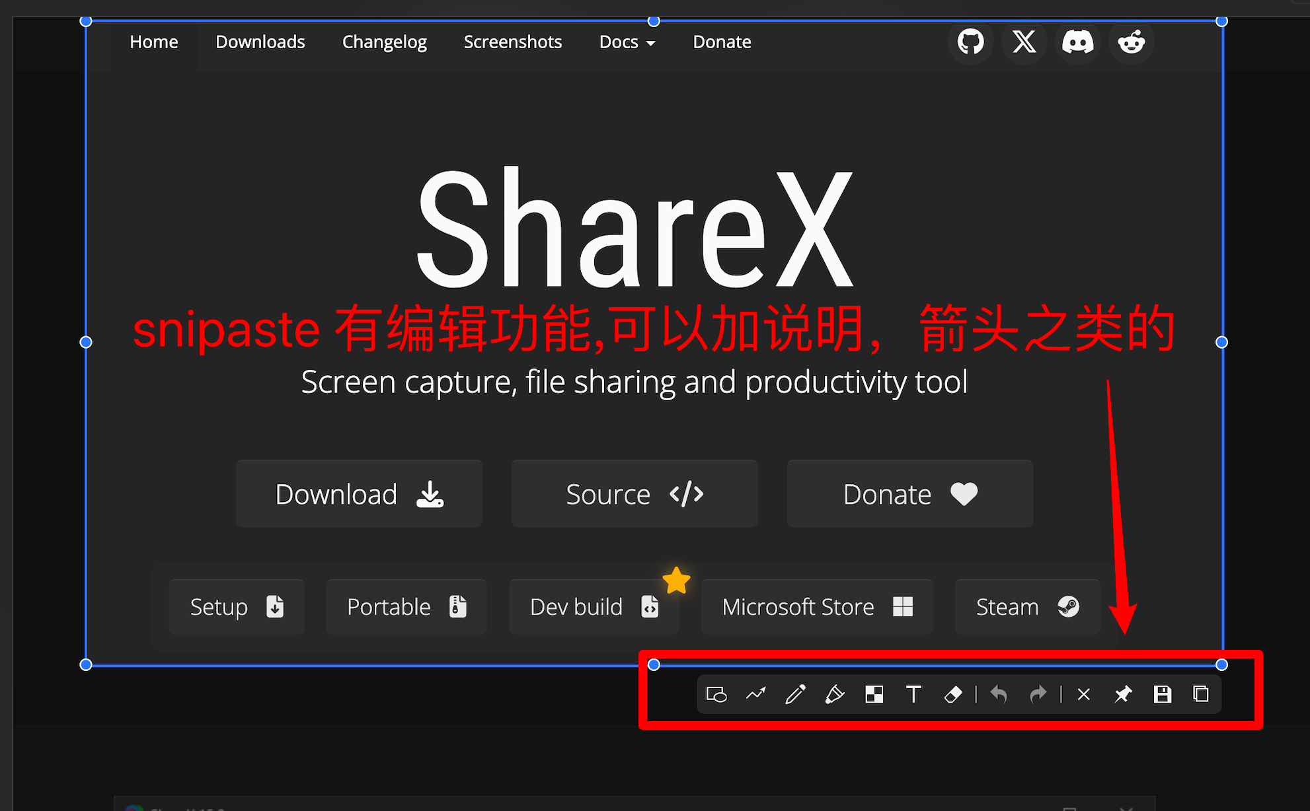Image resolution: width=1310 pixels, height=811 pixels.
Task: Click the Donate heart button
Action: point(909,493)
